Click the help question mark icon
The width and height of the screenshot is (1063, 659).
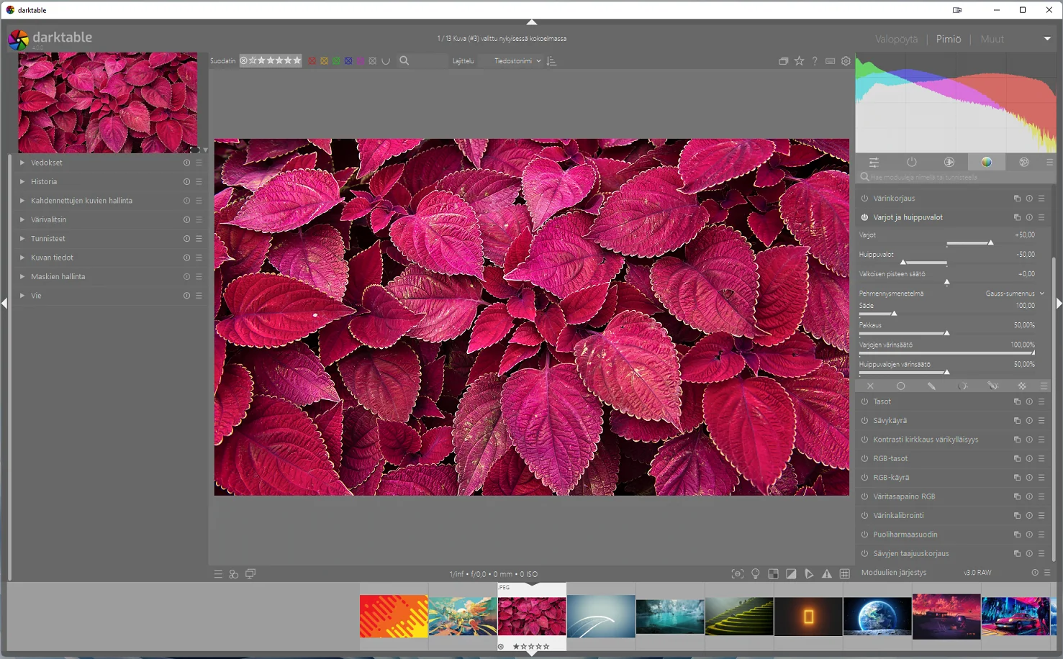[x=815, y=61]
